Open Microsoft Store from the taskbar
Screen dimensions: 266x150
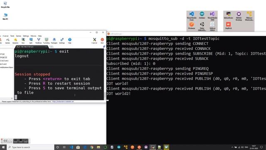[78, 147]
